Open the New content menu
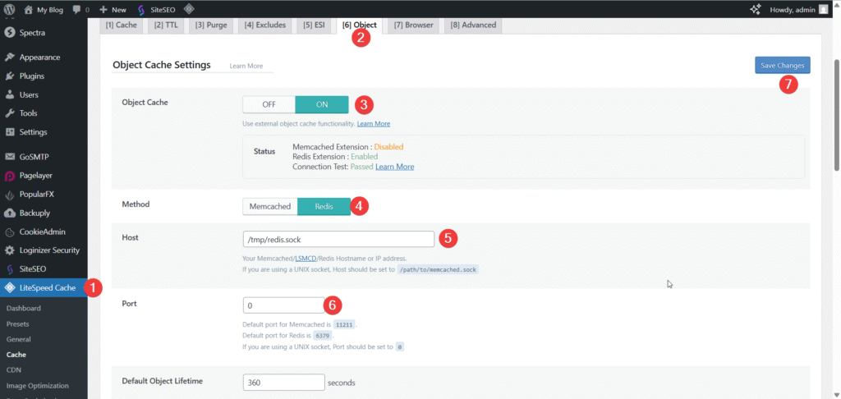 113,9
